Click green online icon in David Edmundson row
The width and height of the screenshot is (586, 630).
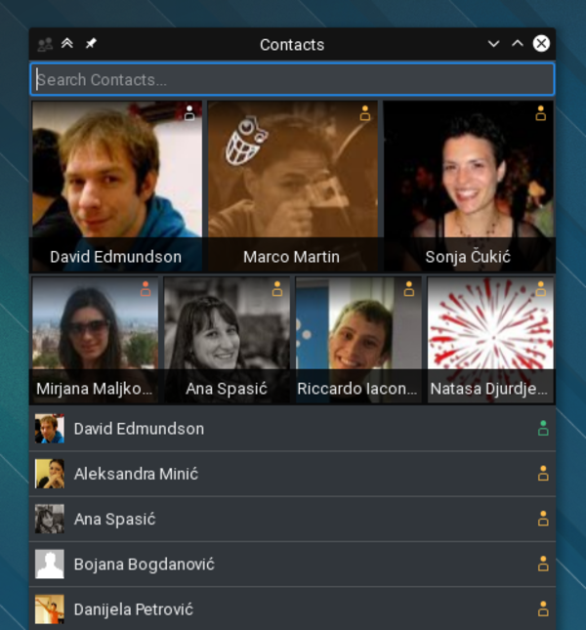[543, 429]
